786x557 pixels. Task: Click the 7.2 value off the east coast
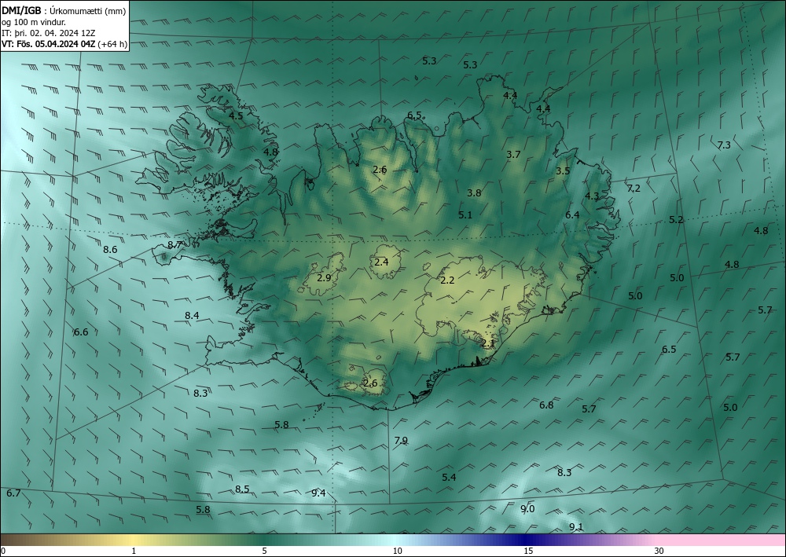(x=634, y=188)
